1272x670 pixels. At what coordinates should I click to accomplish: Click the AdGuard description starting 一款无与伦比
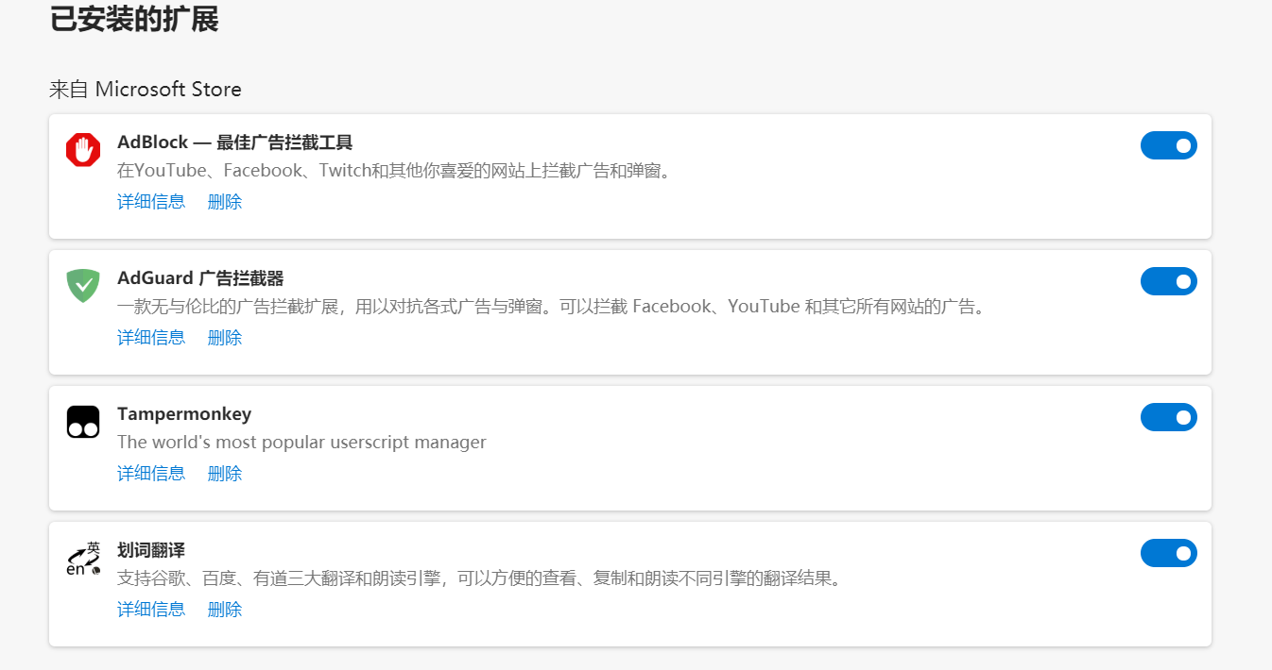[x=552, y=308]
